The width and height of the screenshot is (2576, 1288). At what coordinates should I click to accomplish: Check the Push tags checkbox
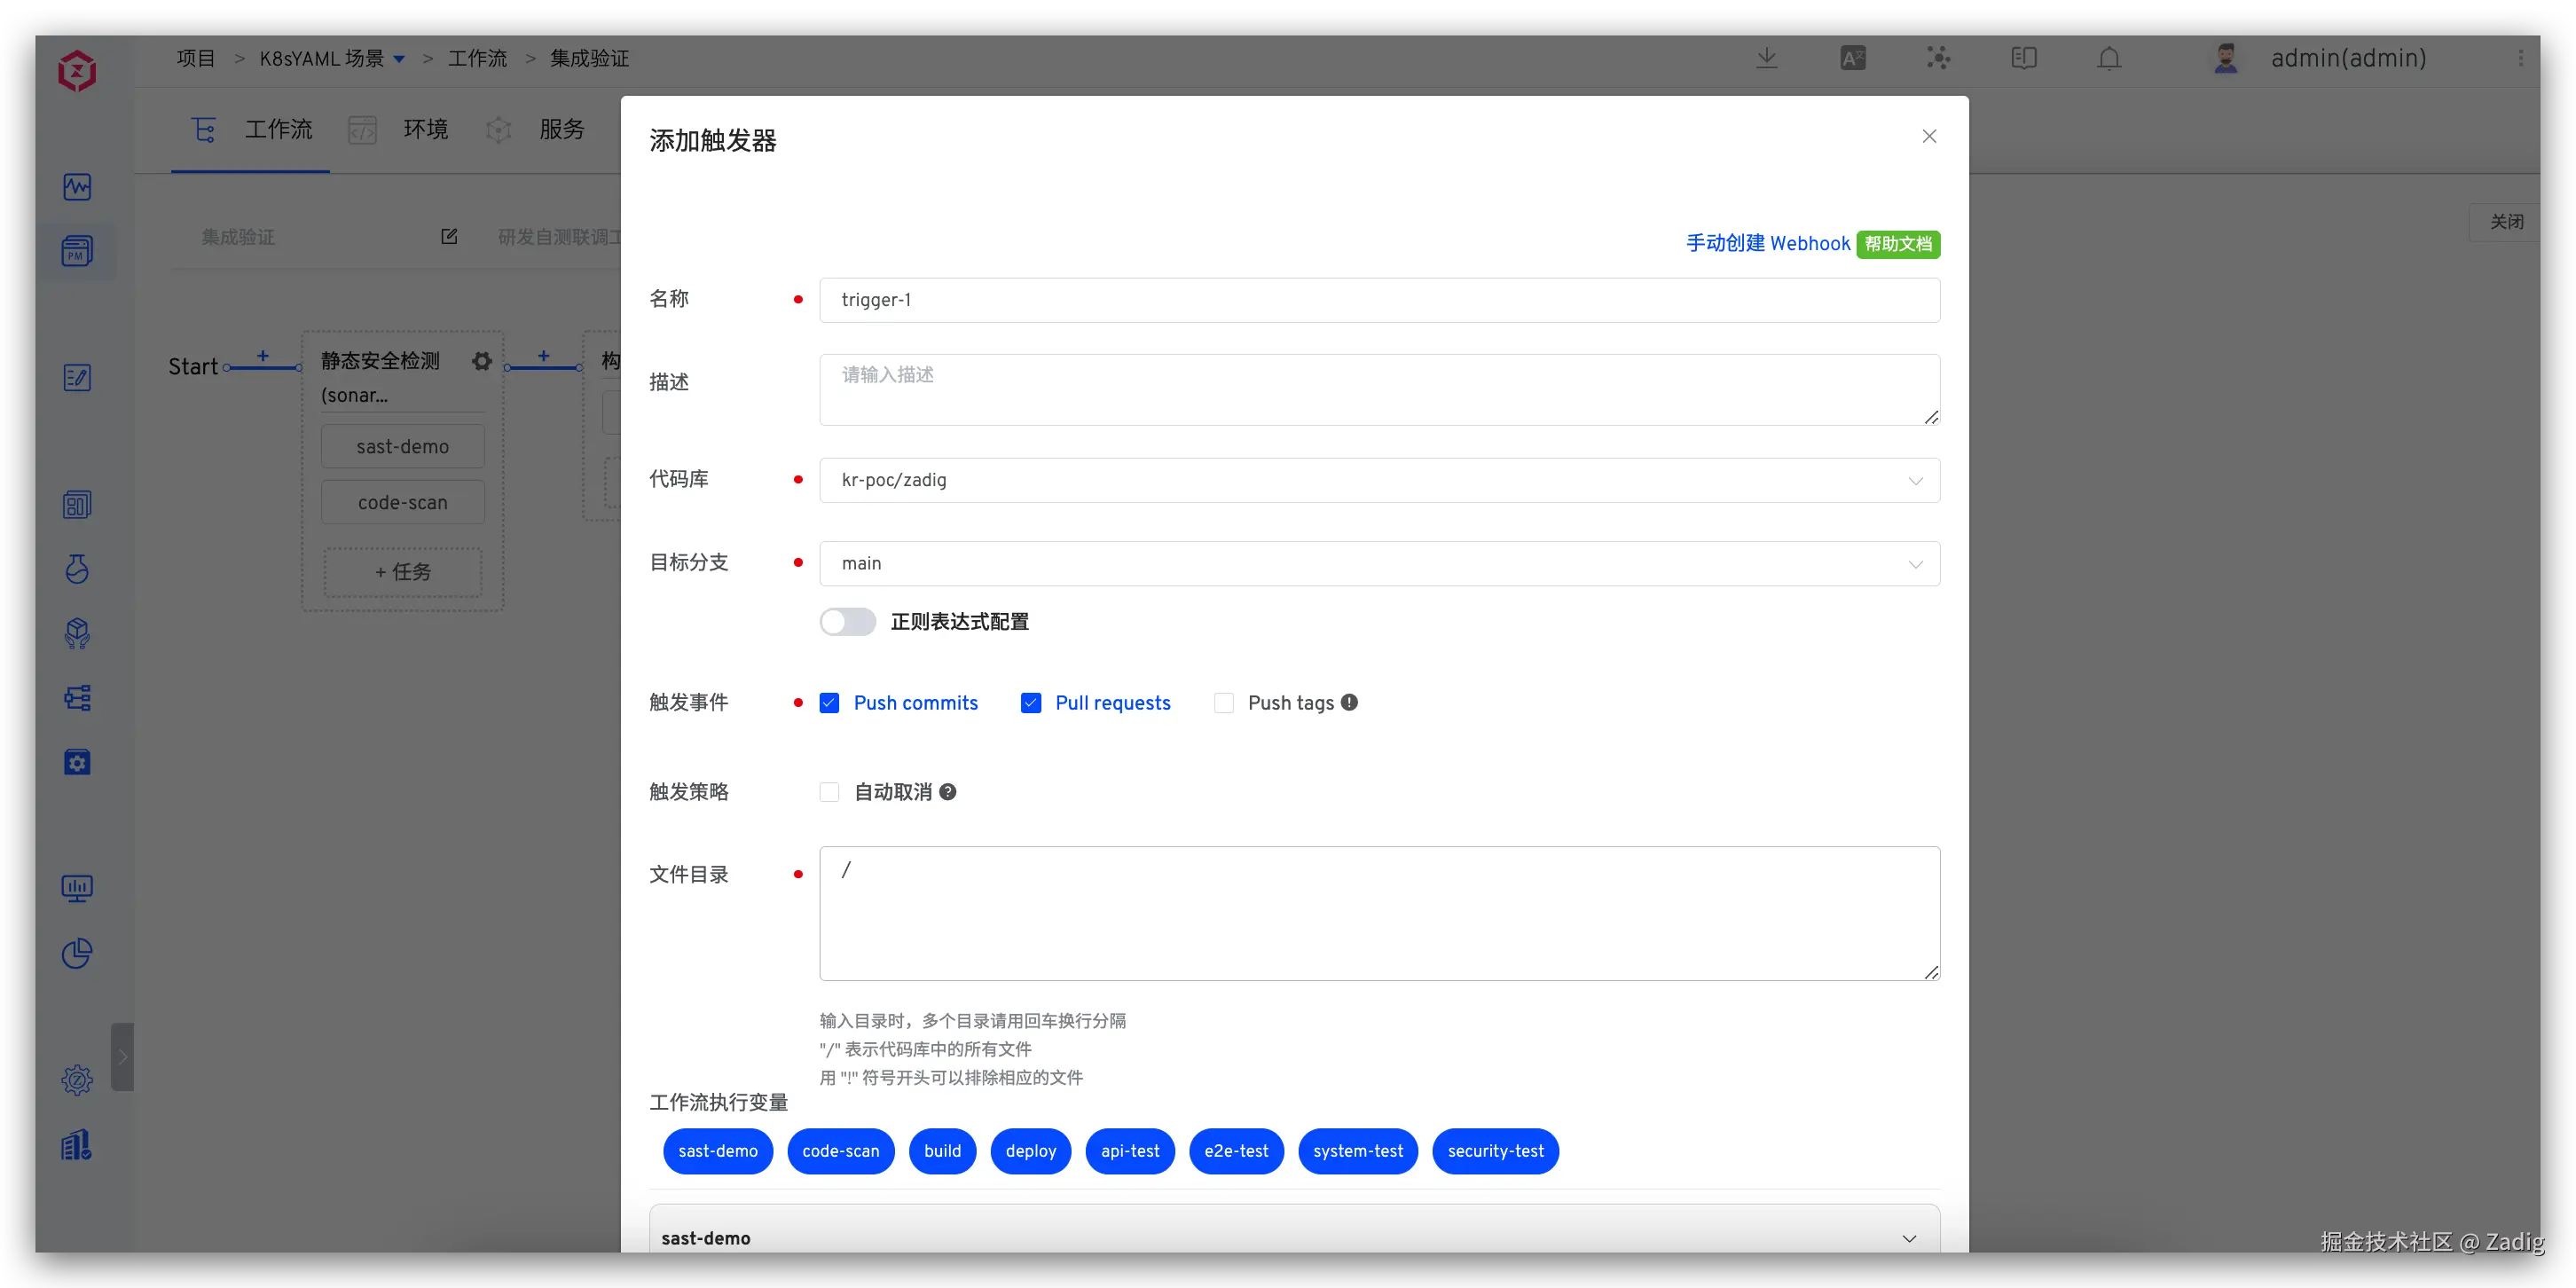coord(1223,703)
